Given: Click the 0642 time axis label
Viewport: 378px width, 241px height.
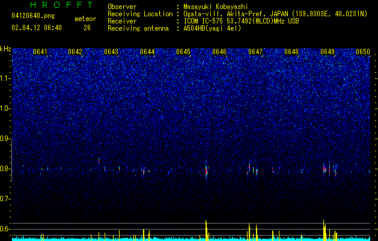Looking at the screenshot, I should [x=75, y=52].
